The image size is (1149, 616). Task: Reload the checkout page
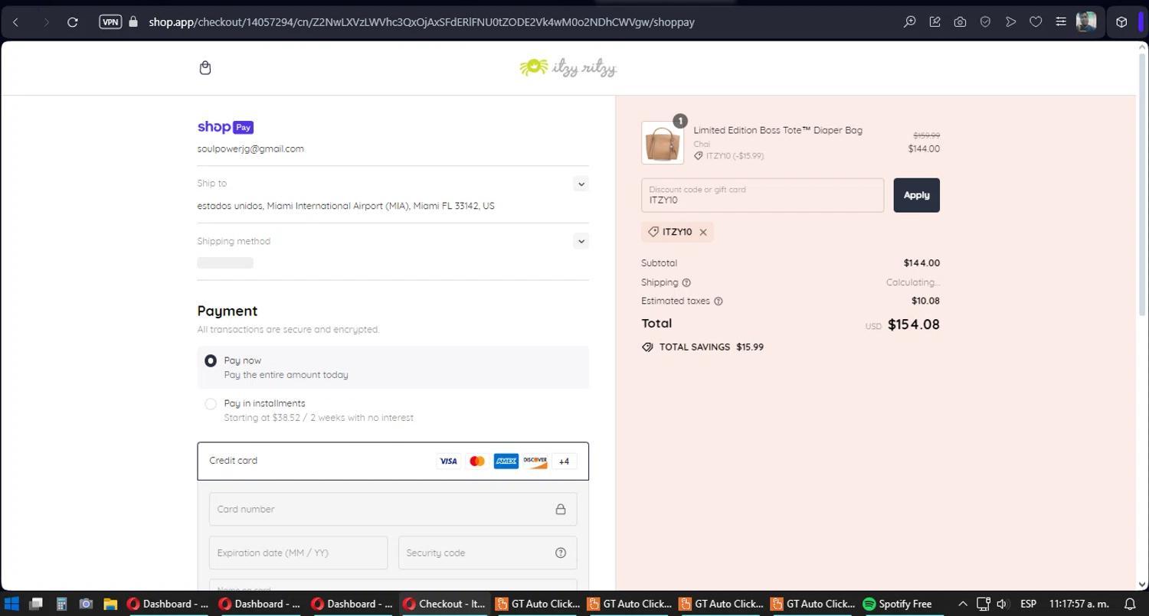point(73,22)
